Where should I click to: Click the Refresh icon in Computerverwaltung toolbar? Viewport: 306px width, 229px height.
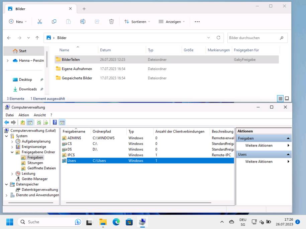[39, 122]
